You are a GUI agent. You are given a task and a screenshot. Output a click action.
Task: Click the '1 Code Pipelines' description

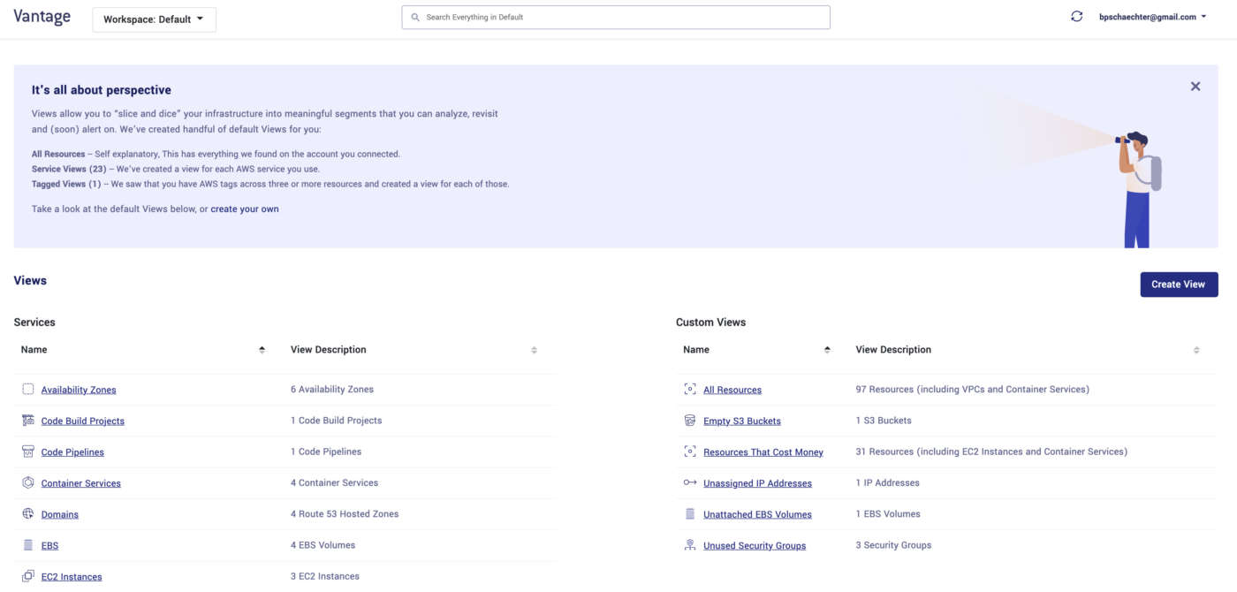pos(326,452)
